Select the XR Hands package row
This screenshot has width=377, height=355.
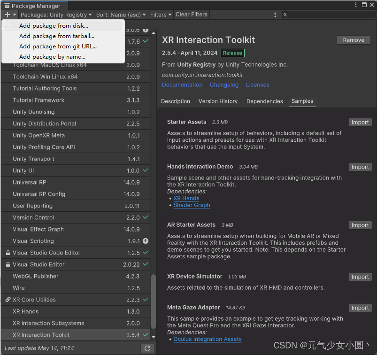pos(76,311)
